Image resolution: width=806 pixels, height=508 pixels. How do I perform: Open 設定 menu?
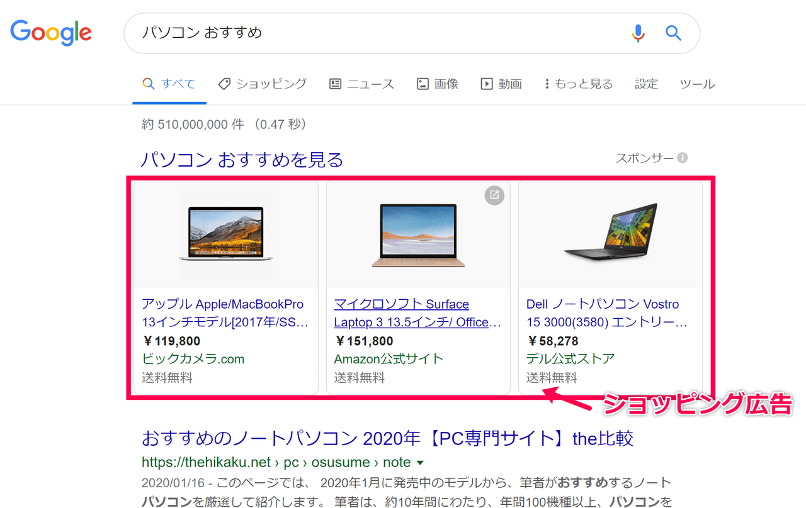tap(646, 84)
